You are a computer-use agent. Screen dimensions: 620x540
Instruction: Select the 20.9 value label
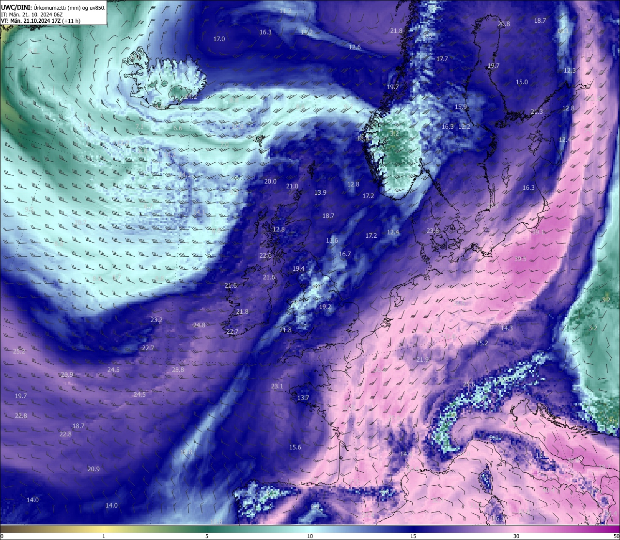pyautogui.click(x=93, y=469)
